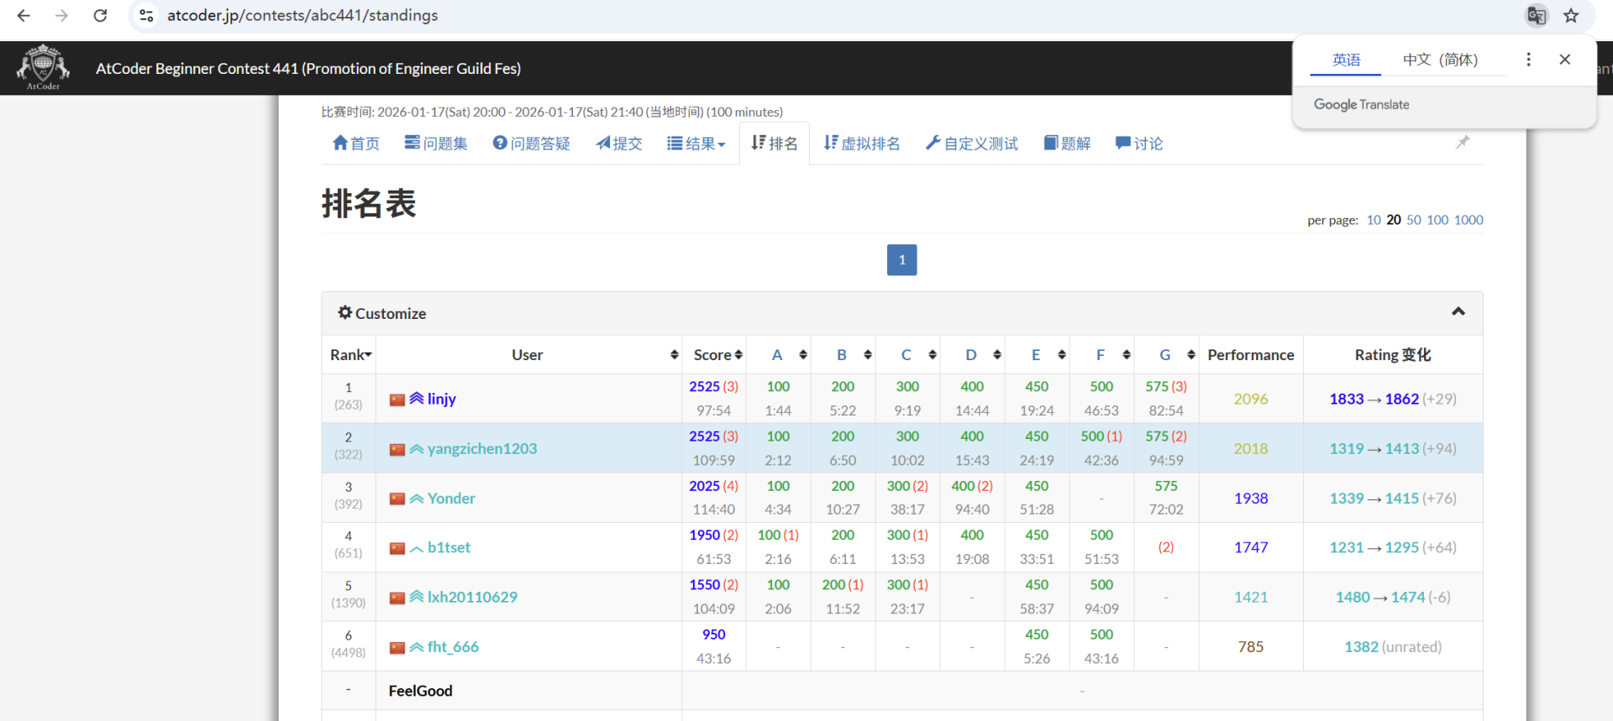Set per page to 50

click(x=1413, y=220)
